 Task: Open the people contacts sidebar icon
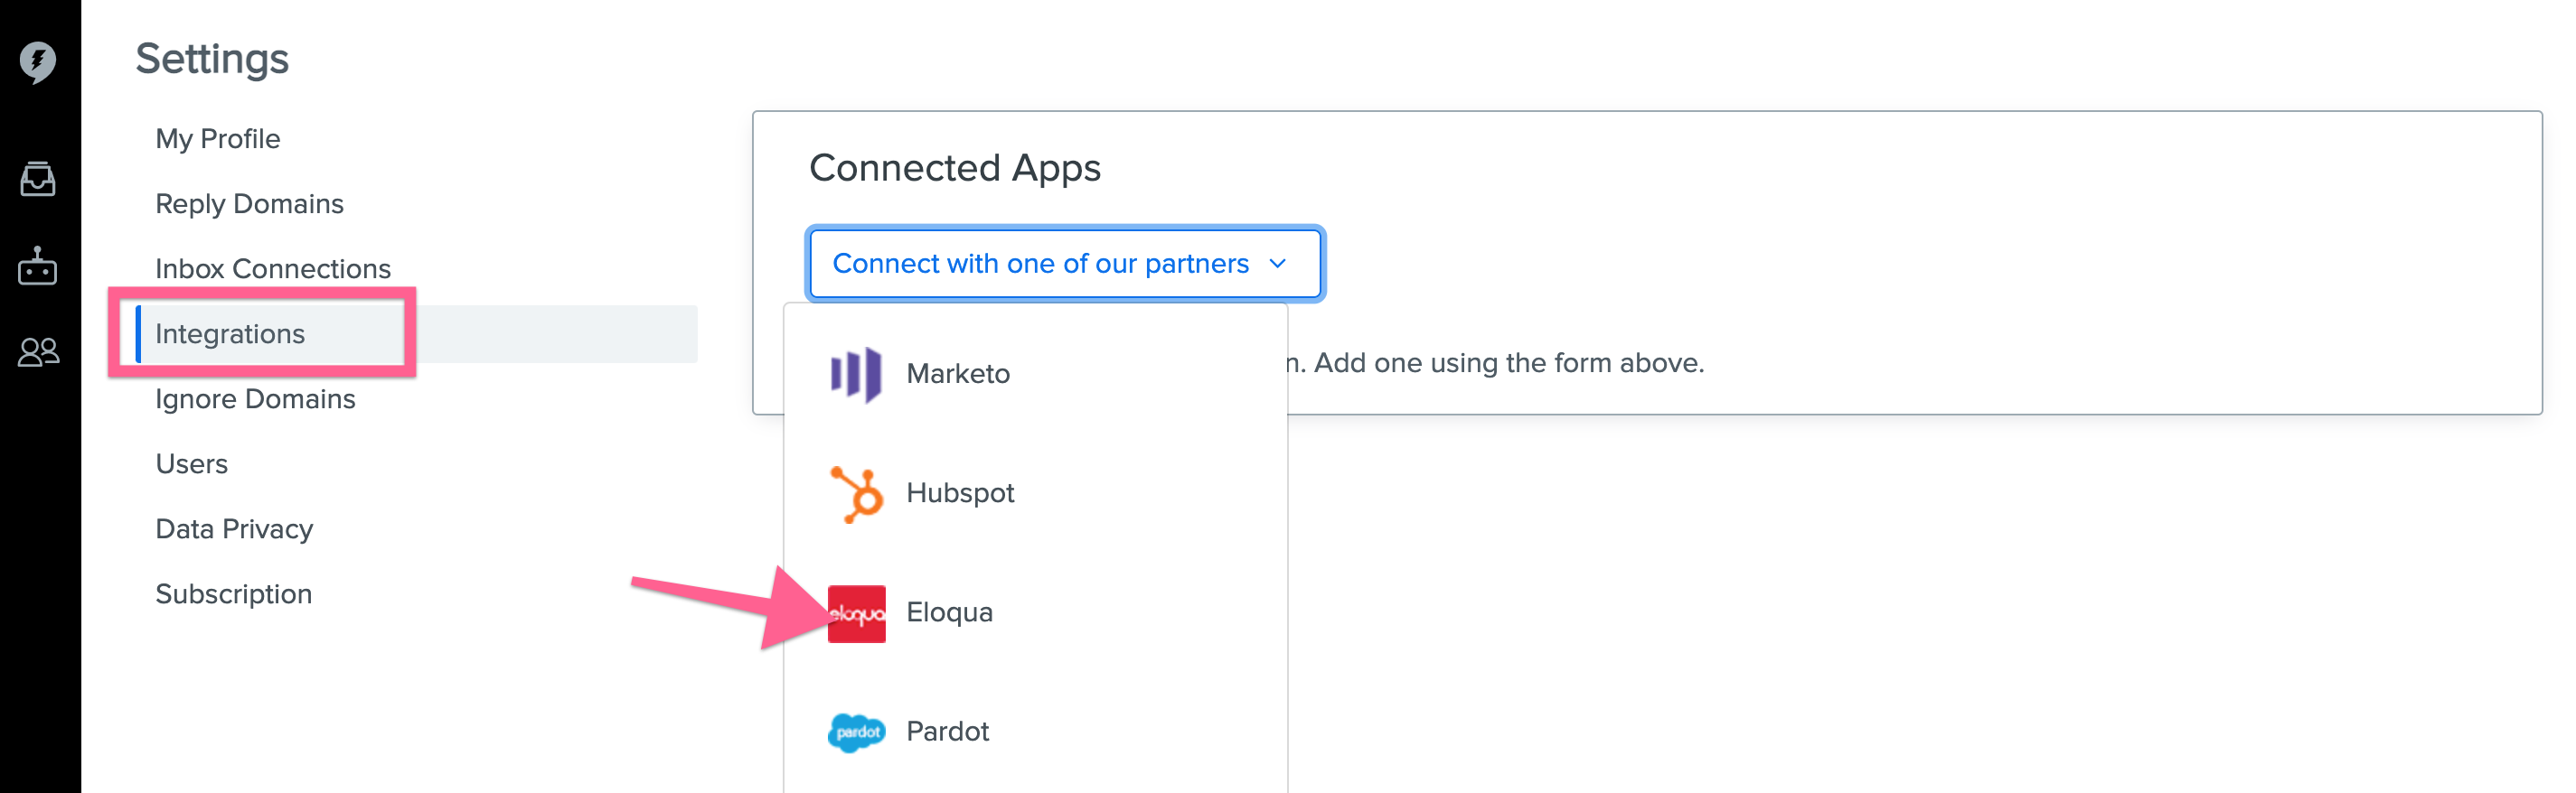pos(39,351)
